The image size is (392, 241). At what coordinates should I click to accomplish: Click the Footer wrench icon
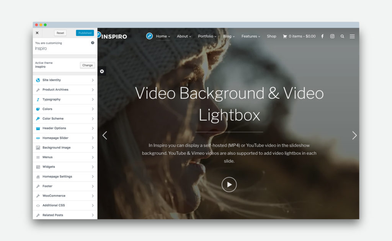(38, 186)
